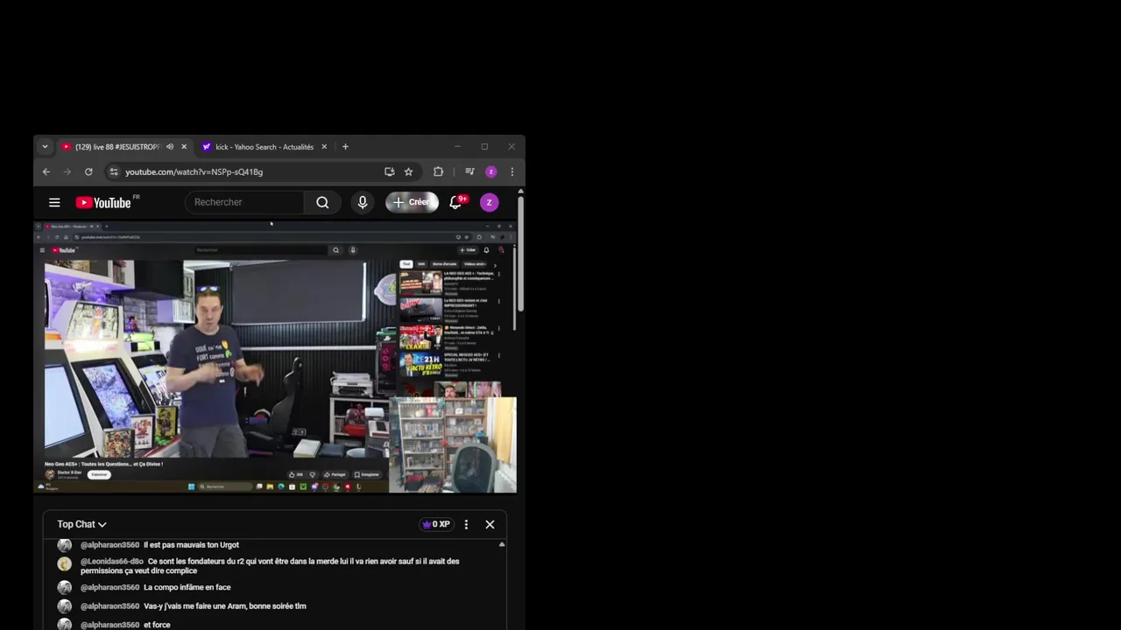This screenshot has height=630, width=1121.
Task: Open avatar beside 'et force' message
Action: coord(65,625)
